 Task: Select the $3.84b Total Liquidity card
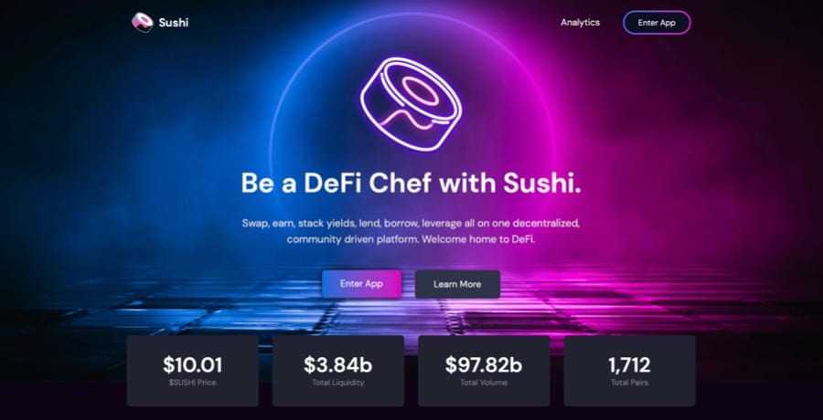338,371
